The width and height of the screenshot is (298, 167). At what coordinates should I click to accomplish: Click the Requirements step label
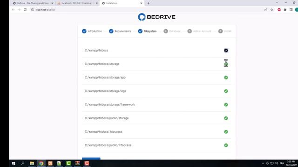point(123,31)
